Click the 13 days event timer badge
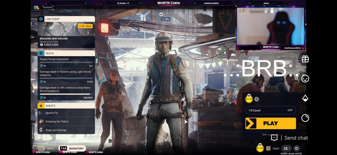 85,26
